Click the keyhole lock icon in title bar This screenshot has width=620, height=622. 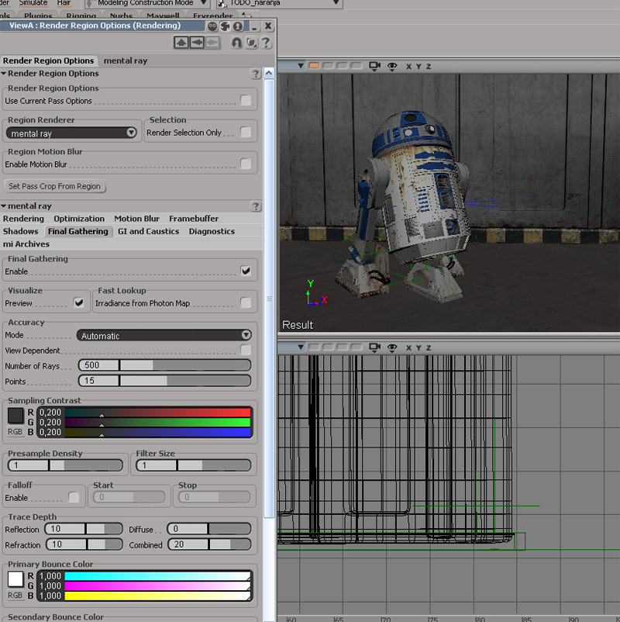point(238,26)
